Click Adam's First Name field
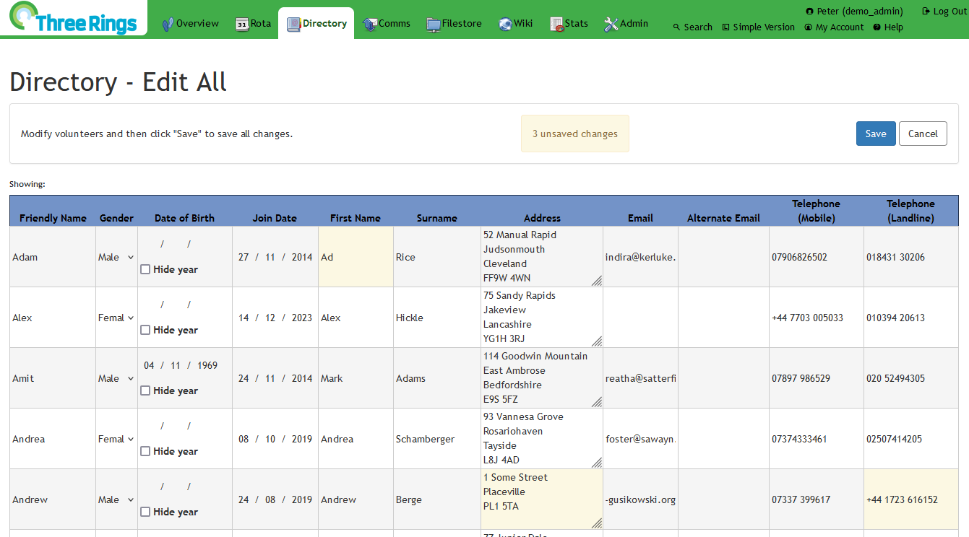969x537 pixels. click(x=356, y=257)
